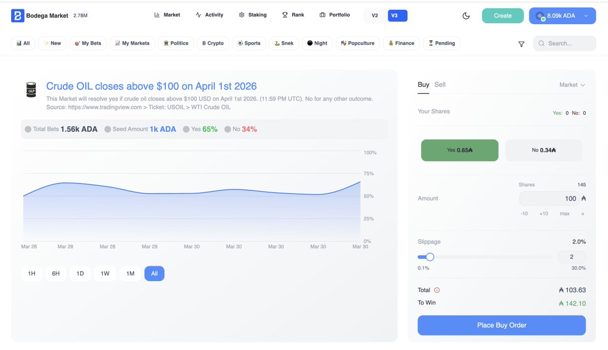Set chart range to All

point(154,274)
